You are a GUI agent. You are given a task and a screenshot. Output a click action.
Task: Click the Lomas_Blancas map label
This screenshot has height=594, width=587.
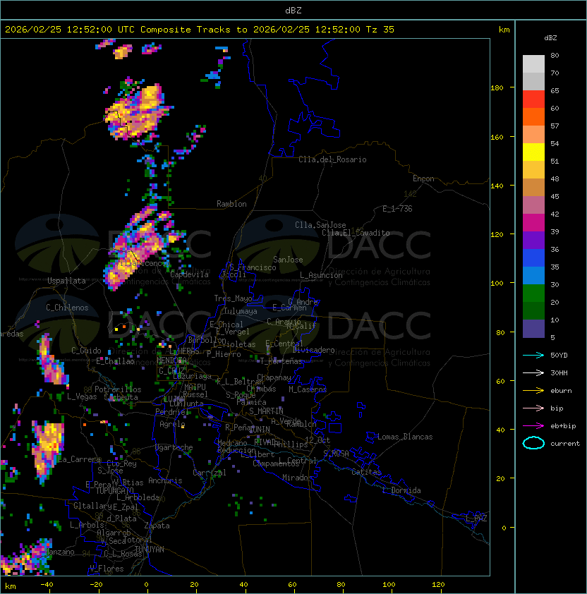point(405,437)
